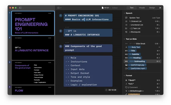Click the Comment bubble icon
Image resolution: width=171 pixels, height=105 pixels.
tap(126, 87)
